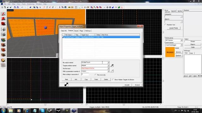Open the Objects dropdown in prefab panel

pyautogui.click(x=181, y=22)
